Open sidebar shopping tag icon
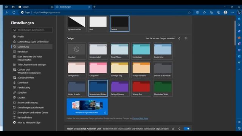This screenshot has width=242, height=136. click(239, 31)
